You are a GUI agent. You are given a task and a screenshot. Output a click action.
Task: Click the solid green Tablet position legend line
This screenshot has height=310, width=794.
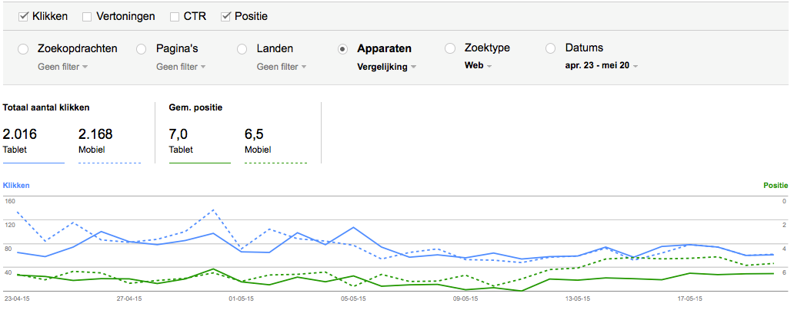click(x=200, y=163)
